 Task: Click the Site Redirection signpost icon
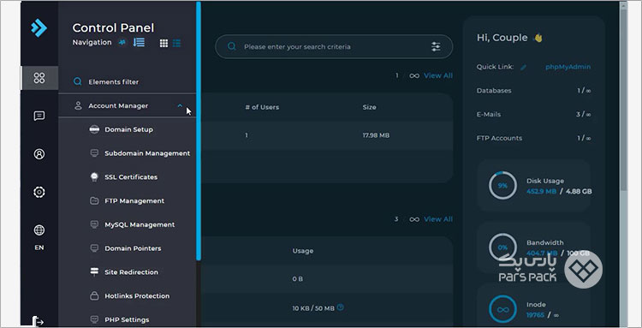94,271
